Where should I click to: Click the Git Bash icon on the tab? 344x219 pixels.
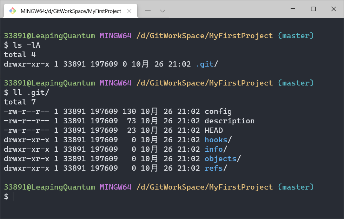tap(13, 11)
